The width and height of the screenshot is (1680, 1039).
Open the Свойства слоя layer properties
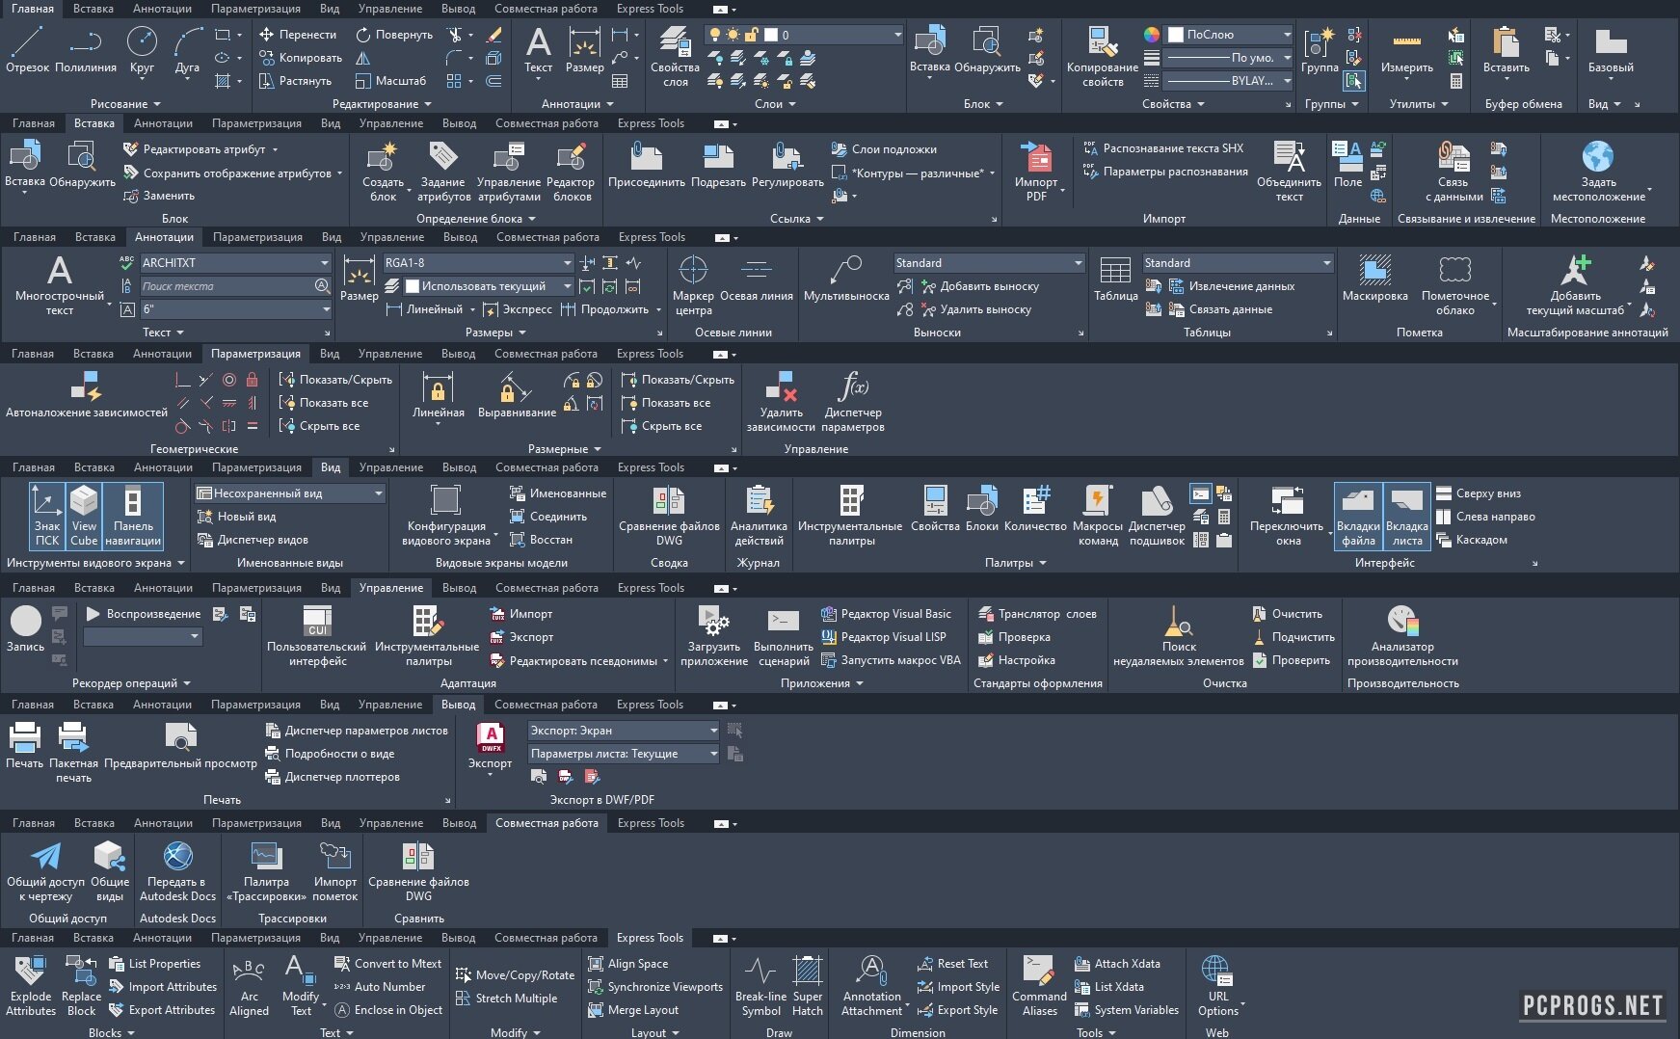pos(675,56)
